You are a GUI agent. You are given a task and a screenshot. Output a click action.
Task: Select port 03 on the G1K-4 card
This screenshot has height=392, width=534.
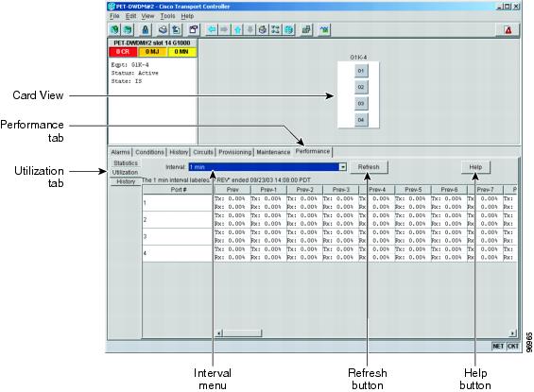(361, 104)
